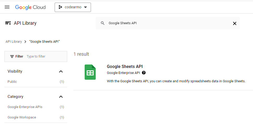253x126 pixels.
Task: Click the green Sheets product icon
Action: pos(90,72)
